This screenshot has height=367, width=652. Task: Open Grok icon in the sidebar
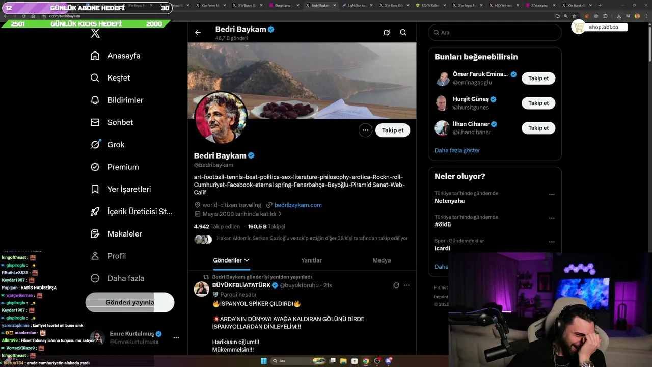point(95,145)
